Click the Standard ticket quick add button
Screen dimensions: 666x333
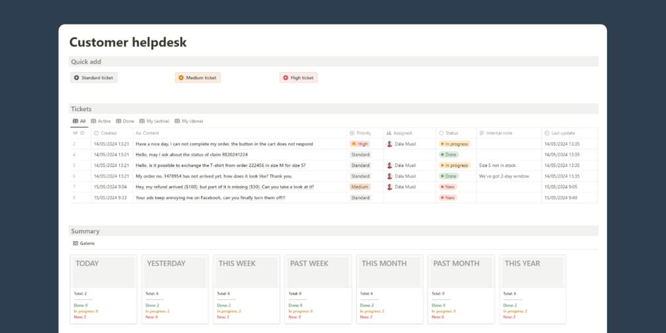94,77
